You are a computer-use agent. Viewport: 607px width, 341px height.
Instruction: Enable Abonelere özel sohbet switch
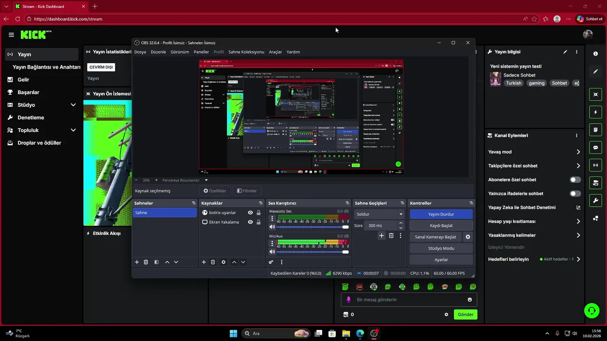tap(575, 179)
